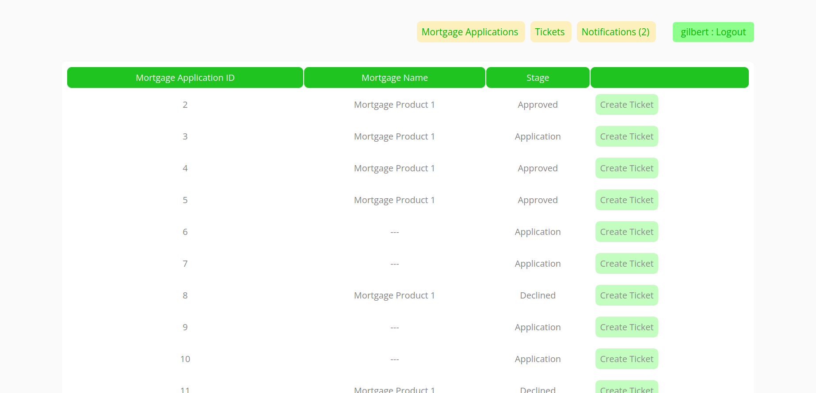
Task: Create ticket for application ID 9
Action: coord(627,327)
